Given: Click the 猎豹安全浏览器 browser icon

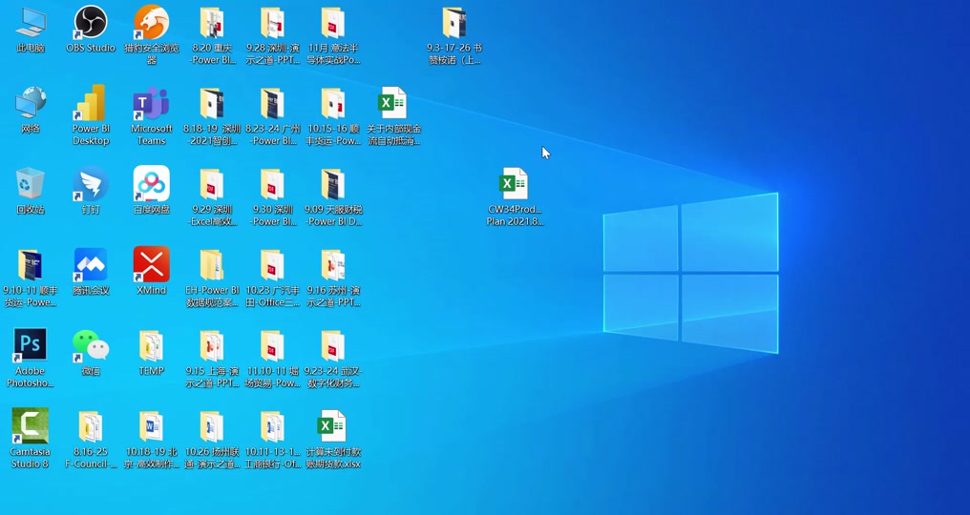Looking at the screenshot, I should [152, 34].
